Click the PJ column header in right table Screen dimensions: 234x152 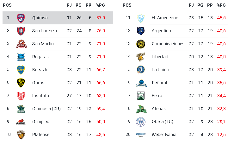pyautogui.click(x=191, y=5)
